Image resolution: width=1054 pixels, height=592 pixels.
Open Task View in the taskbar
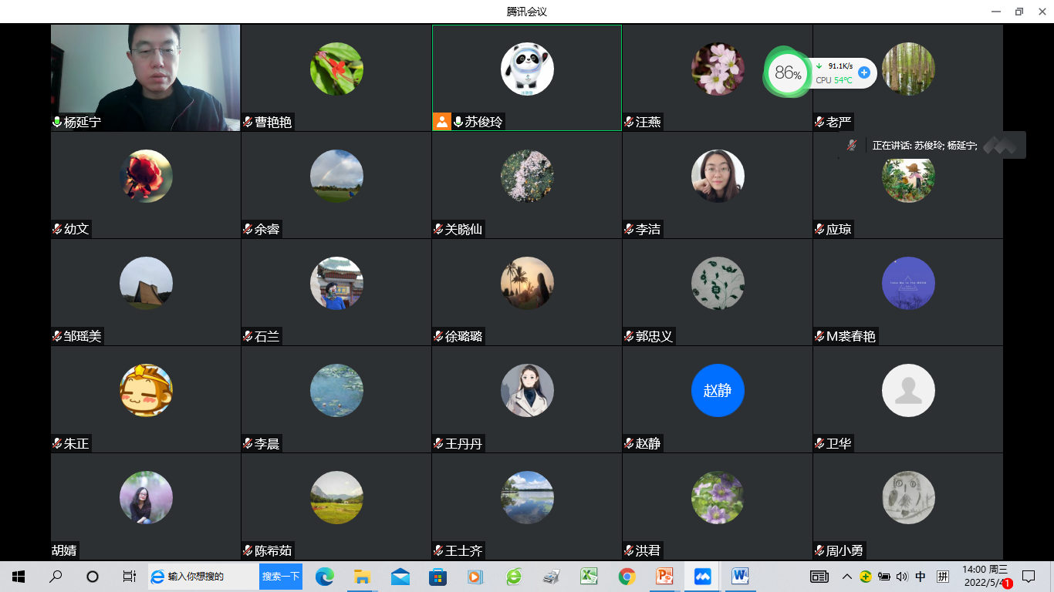click(x=129, y=576)
